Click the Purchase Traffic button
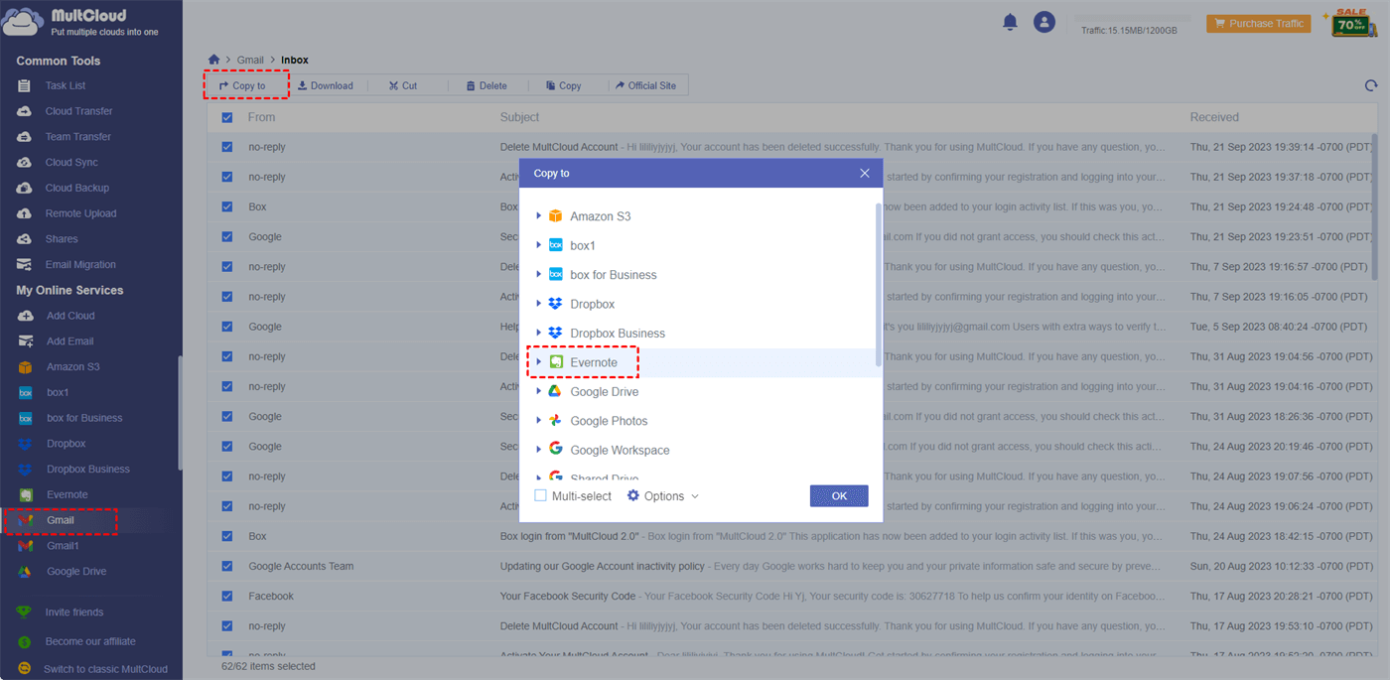Viewport: 1390px width, 680px height. pos(1259,23)
